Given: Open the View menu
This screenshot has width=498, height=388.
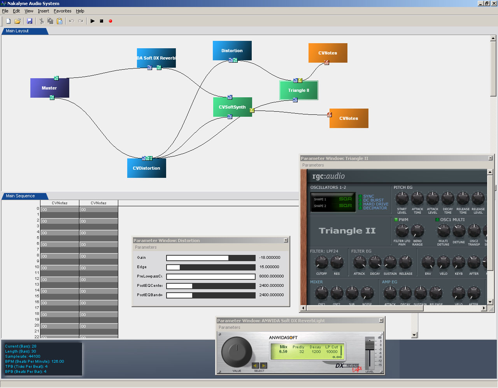Looking at the screenshot, I should 29,11.
